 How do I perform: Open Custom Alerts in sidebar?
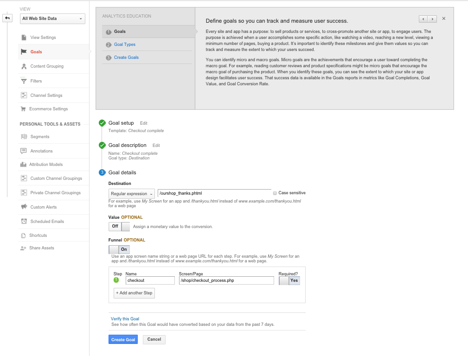[43, 207]
